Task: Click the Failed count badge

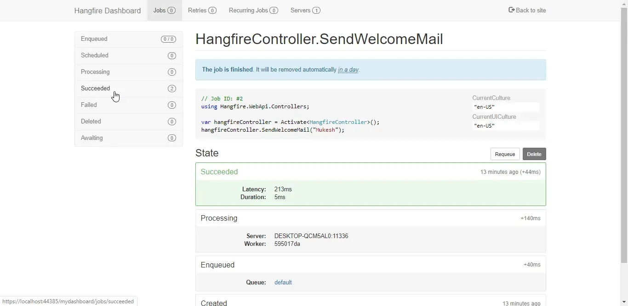Action: [x=172, y=105]
